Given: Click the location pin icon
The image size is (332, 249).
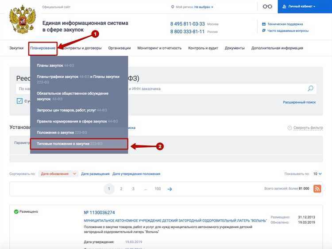Looking at the screenshot, I should pos(173,7).
